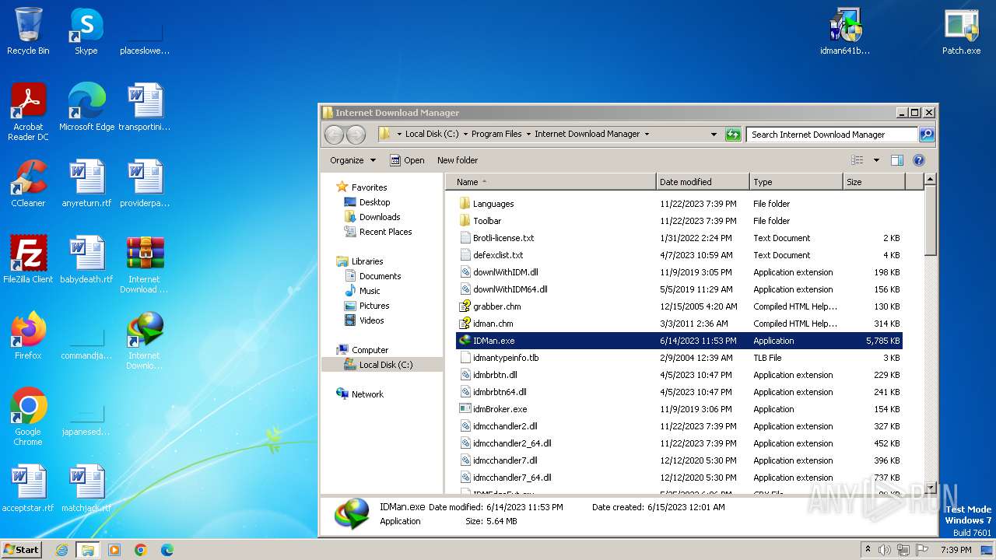Select Downloads in Favorites
996x560 pixels.
(x=379, y=217)
